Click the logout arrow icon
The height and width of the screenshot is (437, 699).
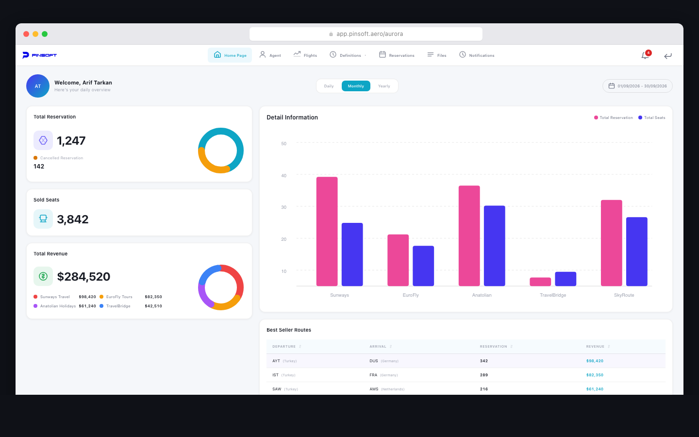(x=668, y=56)
